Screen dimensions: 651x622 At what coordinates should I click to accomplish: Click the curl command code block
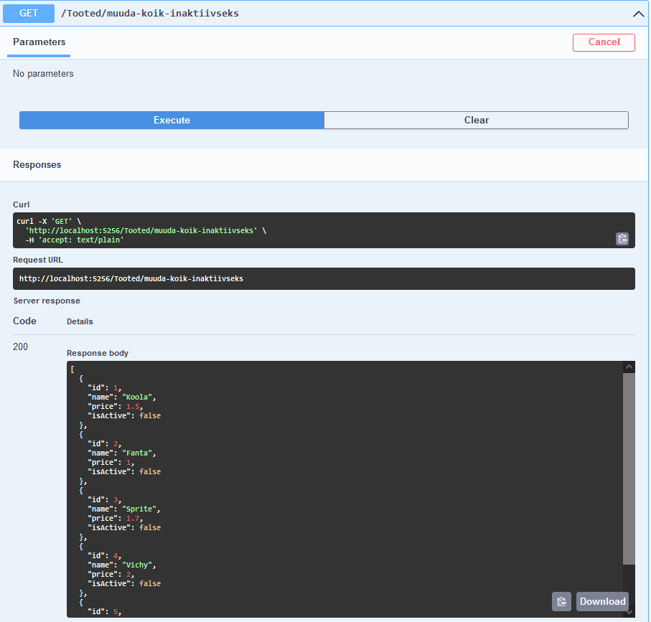coord(324,230)
